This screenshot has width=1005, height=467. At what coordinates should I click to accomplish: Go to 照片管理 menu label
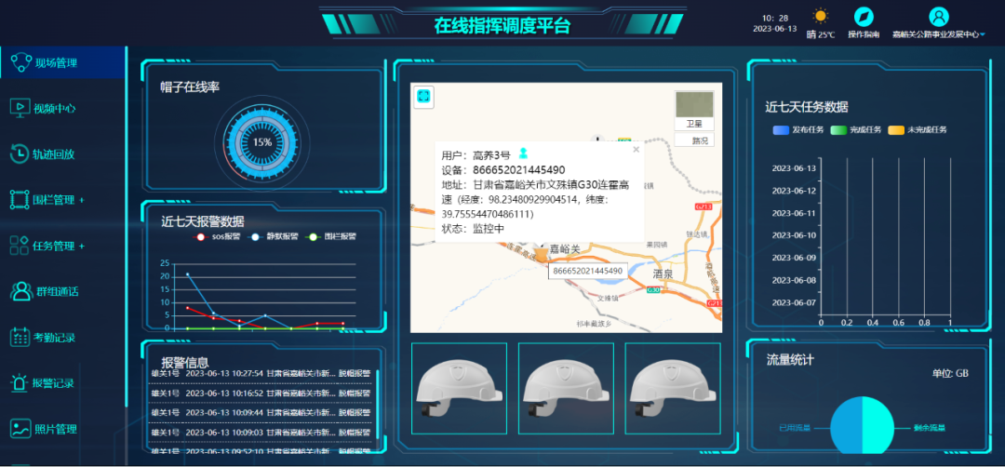54,429
